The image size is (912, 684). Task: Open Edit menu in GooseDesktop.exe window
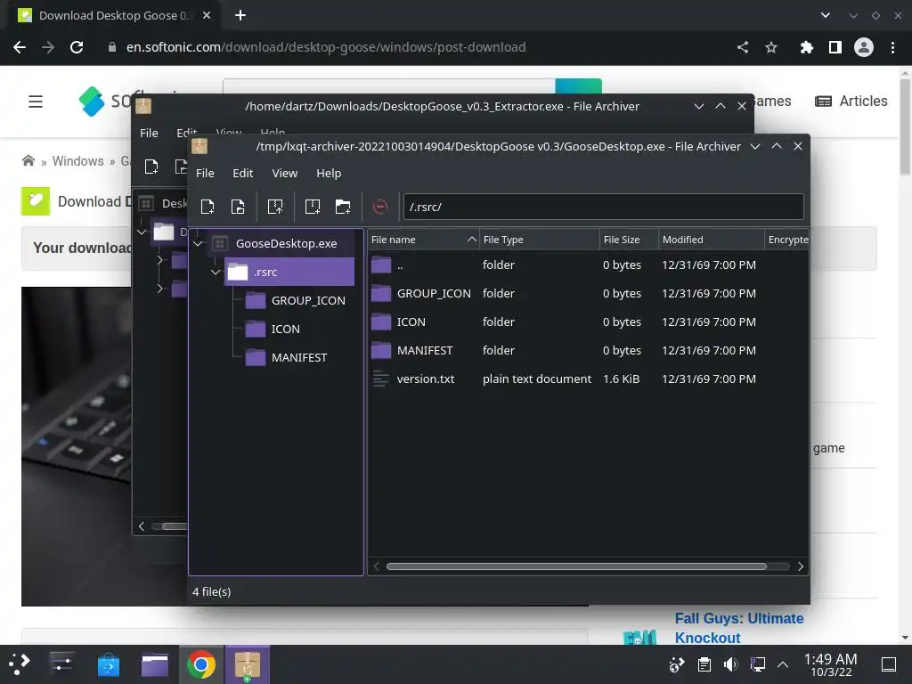tap(242, 174)
